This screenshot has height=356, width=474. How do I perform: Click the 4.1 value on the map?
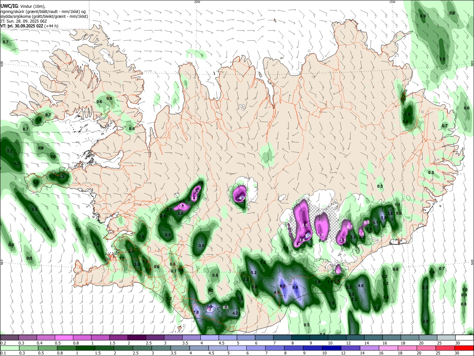point(375,223)
